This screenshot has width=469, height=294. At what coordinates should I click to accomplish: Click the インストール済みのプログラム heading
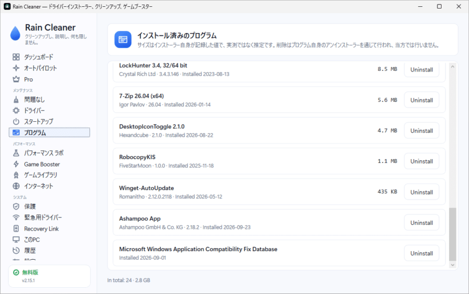(177, 35)
